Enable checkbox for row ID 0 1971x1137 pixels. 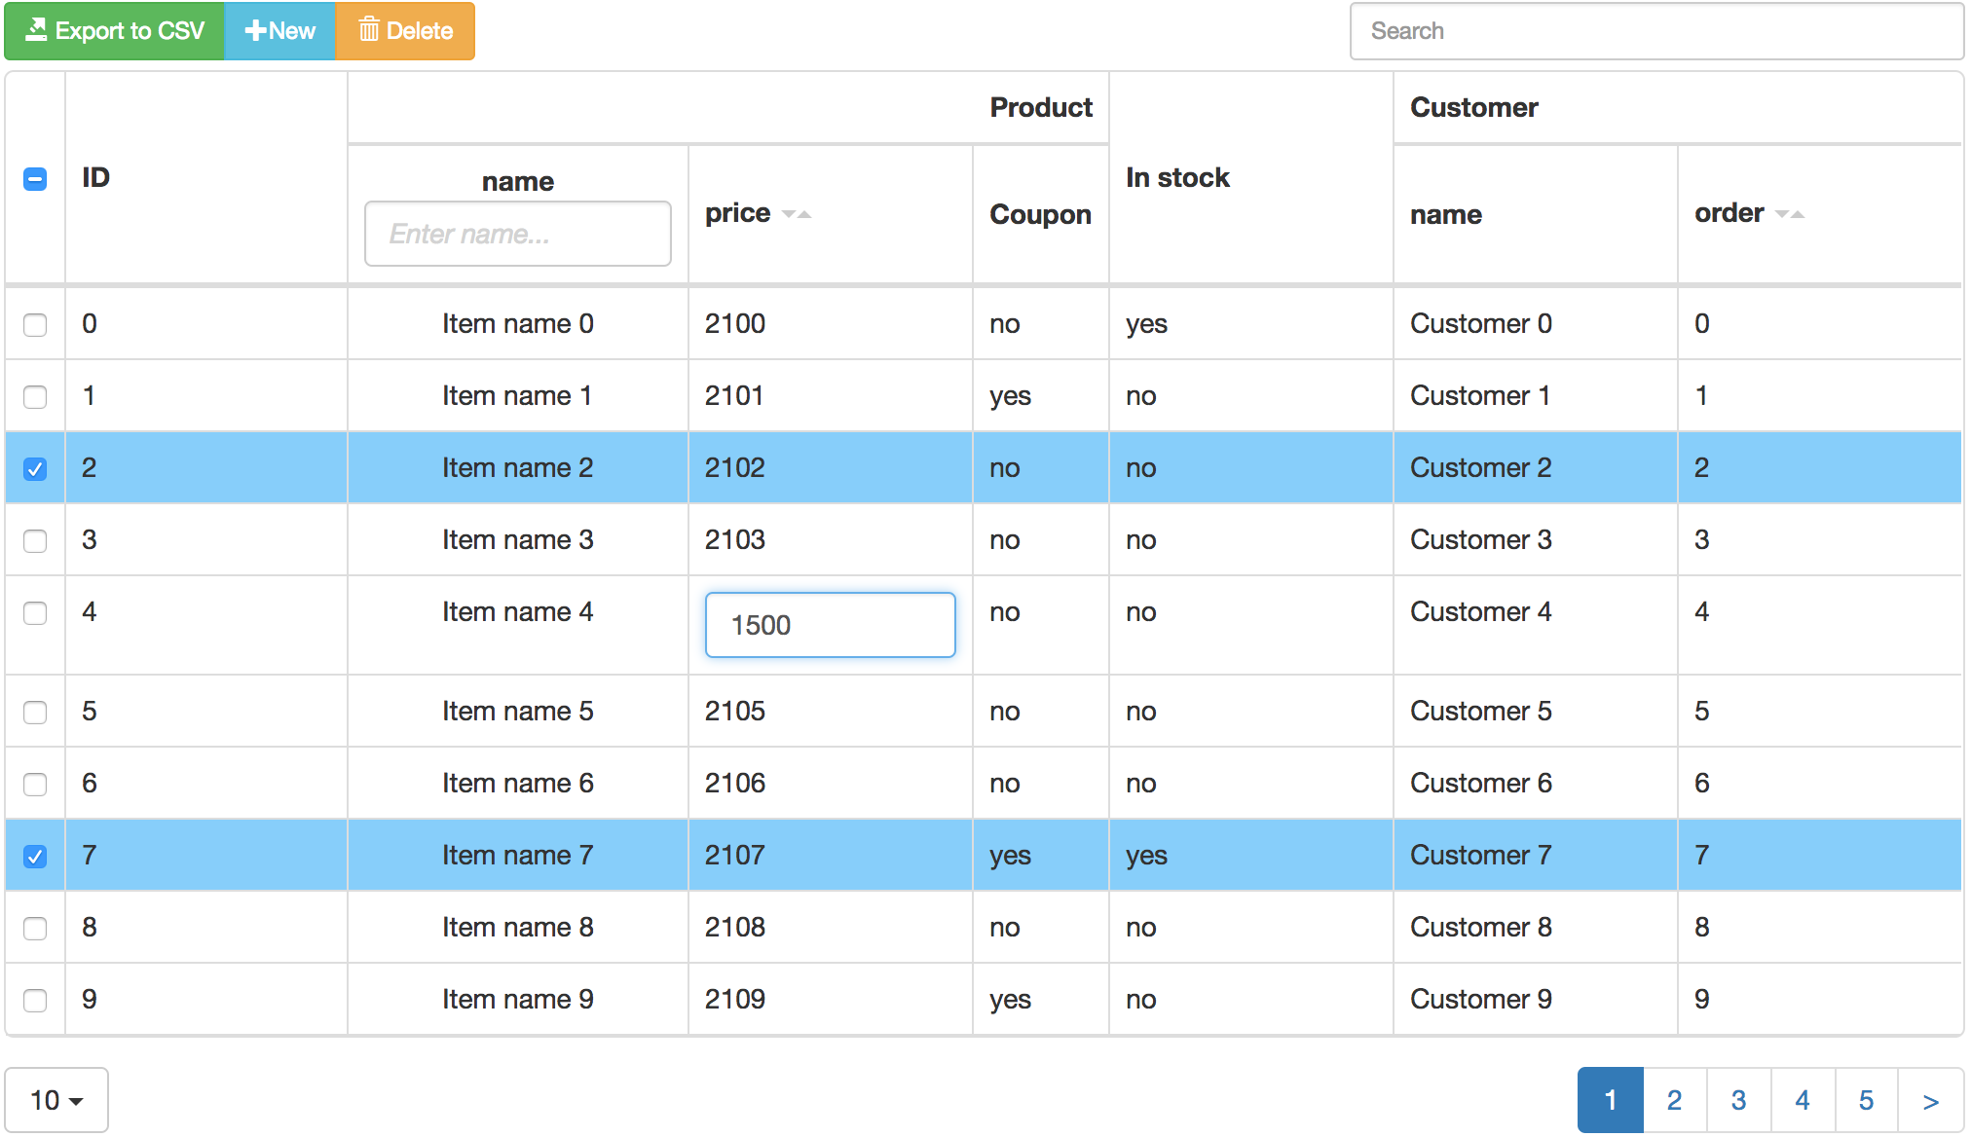click(x=35, y=323)
